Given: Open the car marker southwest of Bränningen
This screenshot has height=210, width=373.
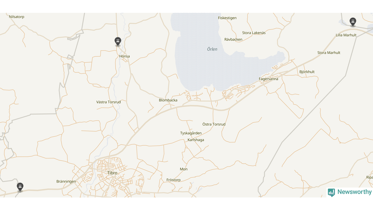Looking at the screenshot, I should pyautogui.click(x=20, y=187).
